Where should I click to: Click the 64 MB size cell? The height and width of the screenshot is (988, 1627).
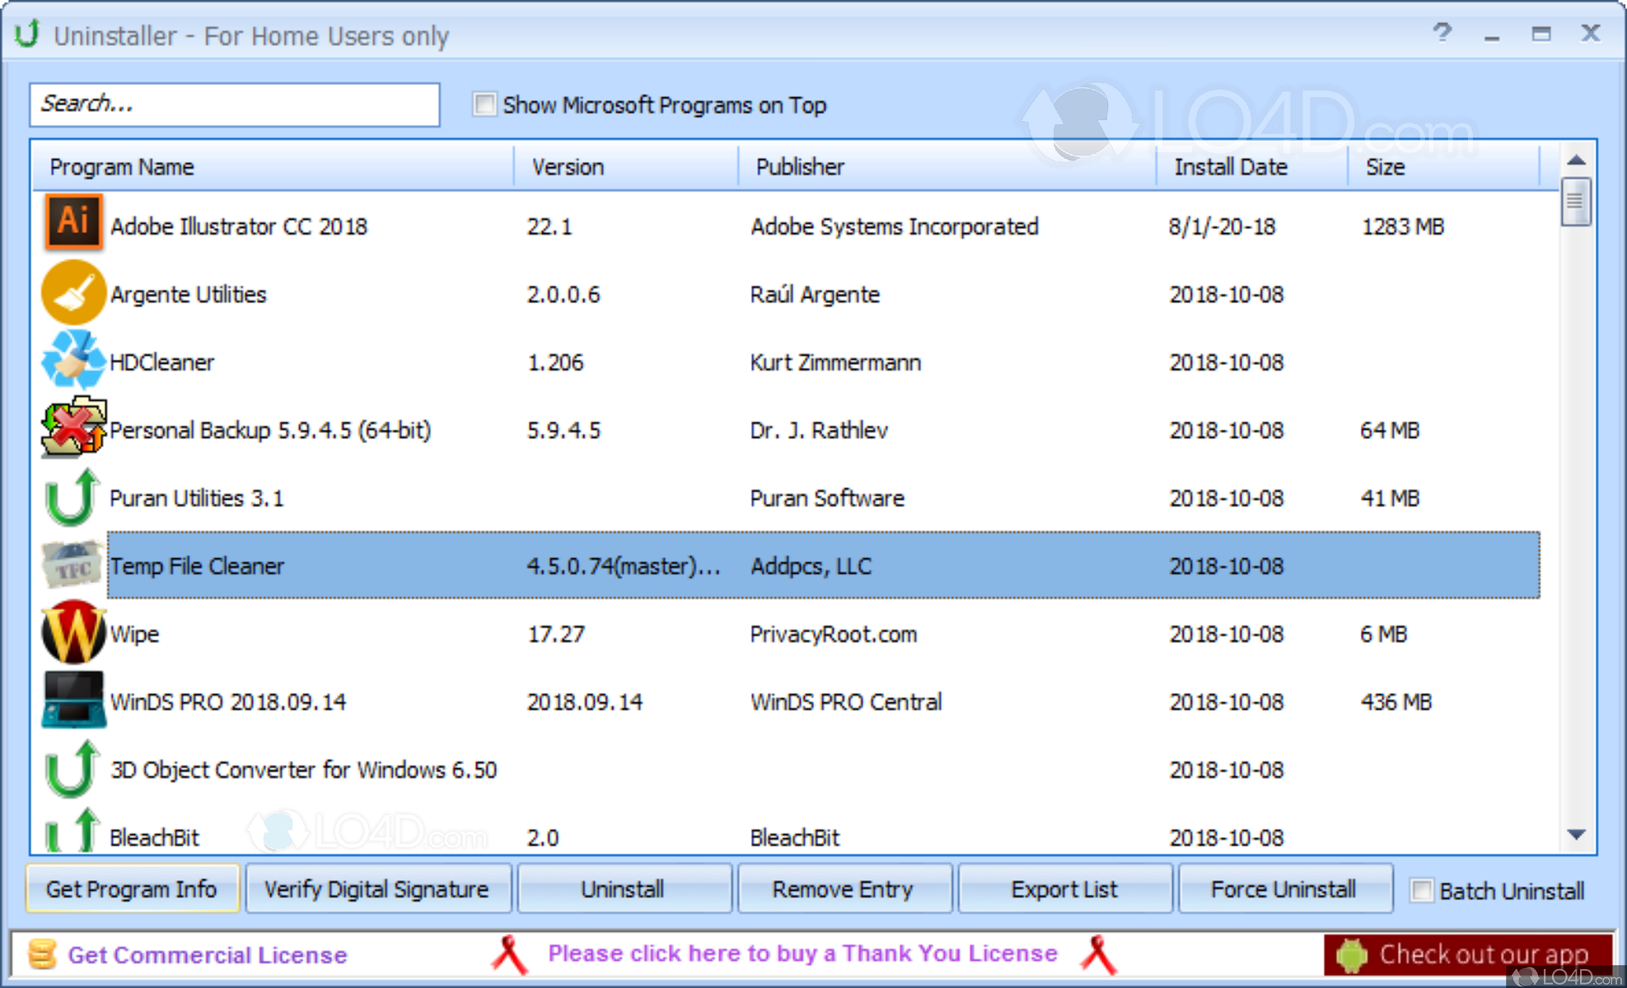[1390, 430]
